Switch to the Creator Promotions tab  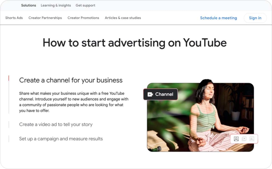tap(83, 18)
